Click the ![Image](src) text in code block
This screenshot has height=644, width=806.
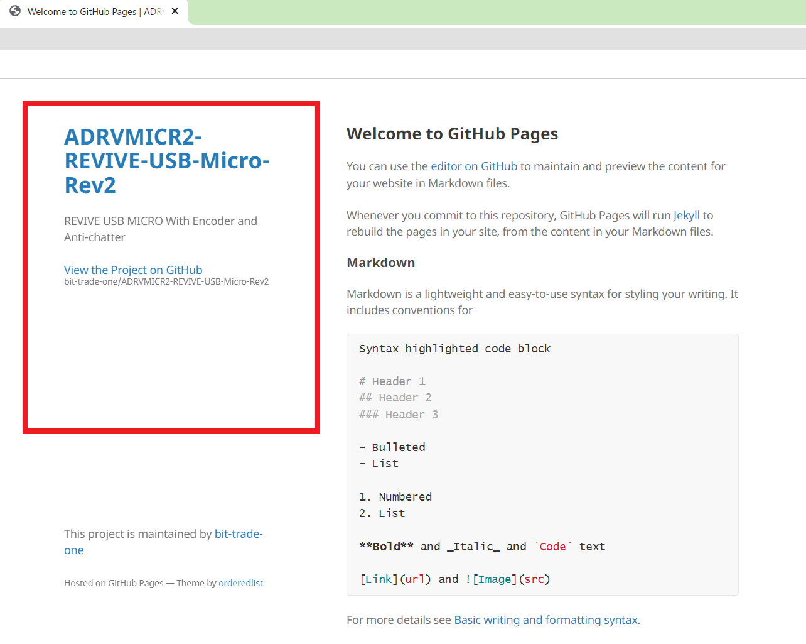[x=508, y=579]
